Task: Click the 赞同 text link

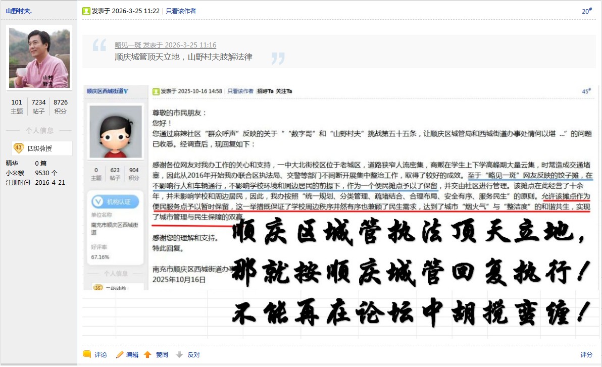Action: (162, 355)
